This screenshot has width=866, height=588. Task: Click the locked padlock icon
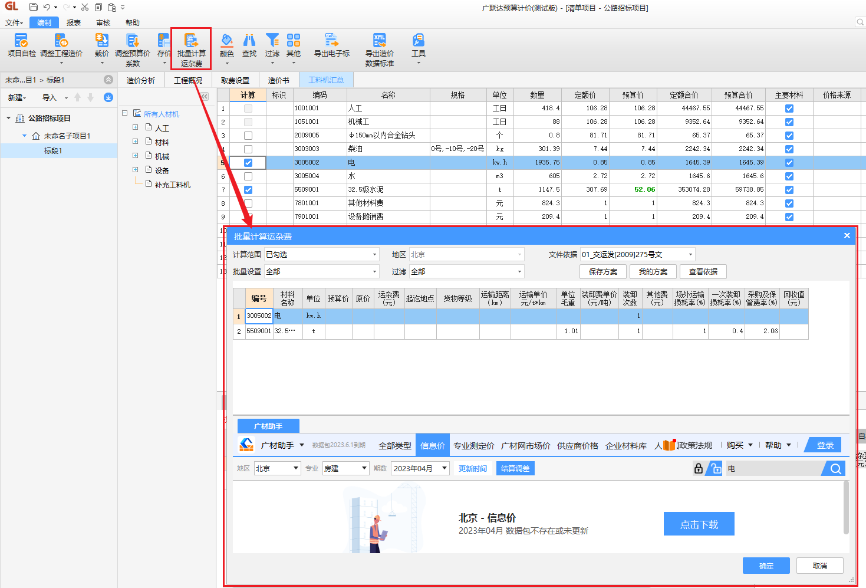[x=699, y=469]
